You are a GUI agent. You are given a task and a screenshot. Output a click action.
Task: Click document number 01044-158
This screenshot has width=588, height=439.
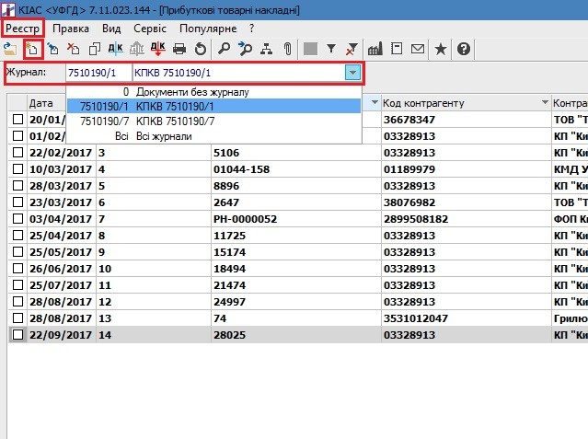point(241,169)
